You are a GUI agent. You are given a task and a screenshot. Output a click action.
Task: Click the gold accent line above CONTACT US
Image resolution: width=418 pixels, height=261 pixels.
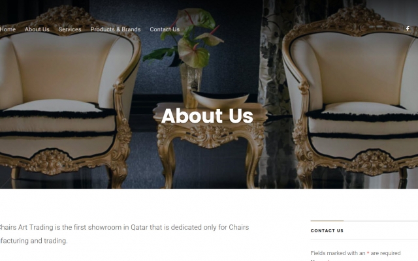327,221
